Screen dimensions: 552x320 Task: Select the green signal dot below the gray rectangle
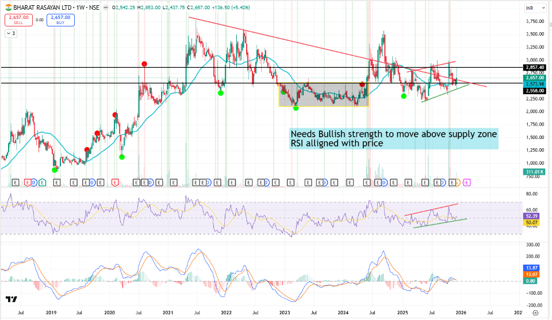pos(296,108)
